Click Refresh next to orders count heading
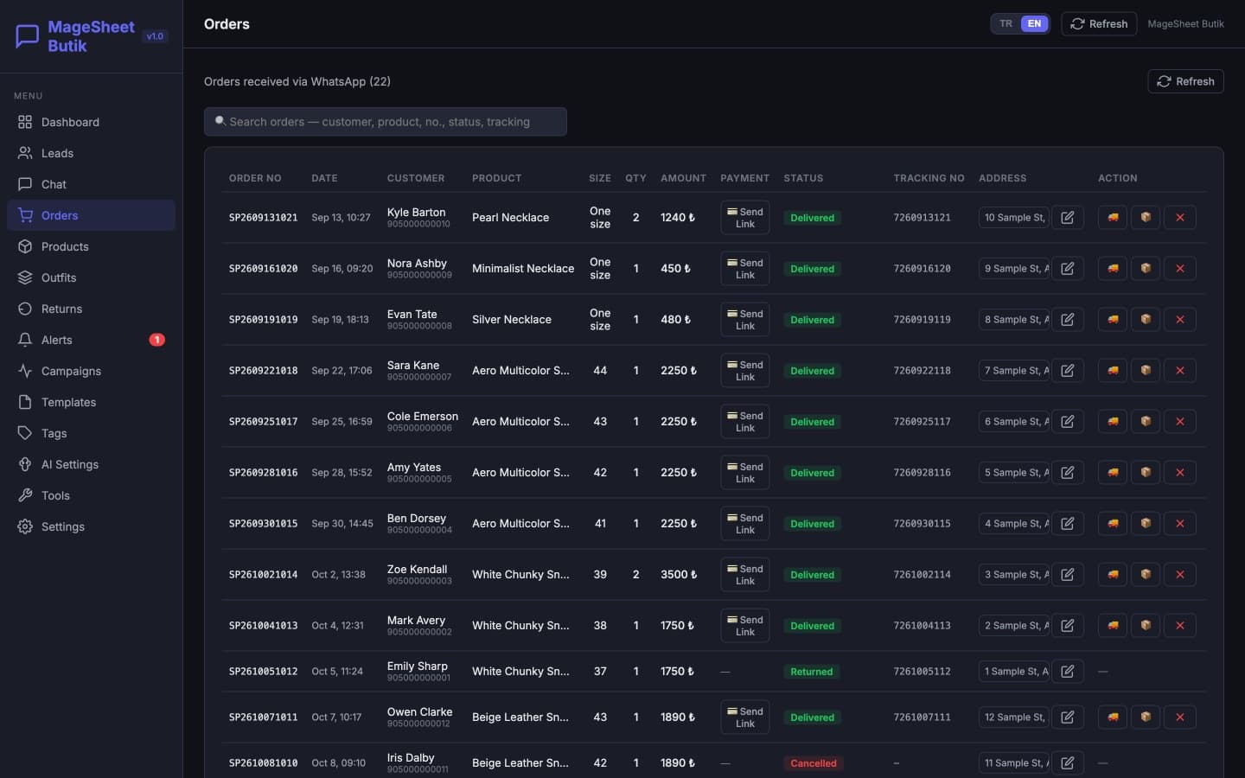The height and width of the screenshot is (778, 1245). coord(1185,81)
